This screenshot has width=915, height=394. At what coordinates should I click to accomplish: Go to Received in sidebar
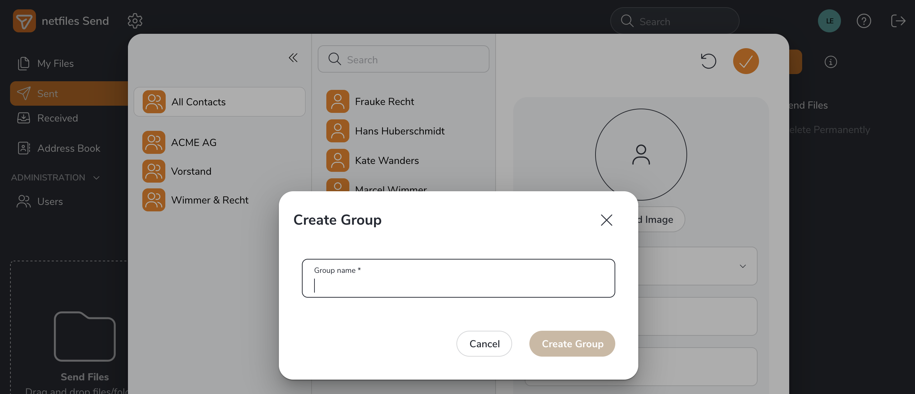[58, 118]
